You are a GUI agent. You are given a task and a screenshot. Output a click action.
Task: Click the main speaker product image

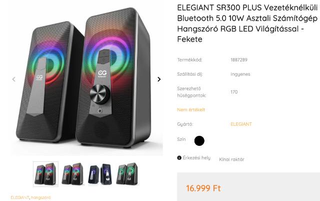pyautogui.click(x=86, y=79)
